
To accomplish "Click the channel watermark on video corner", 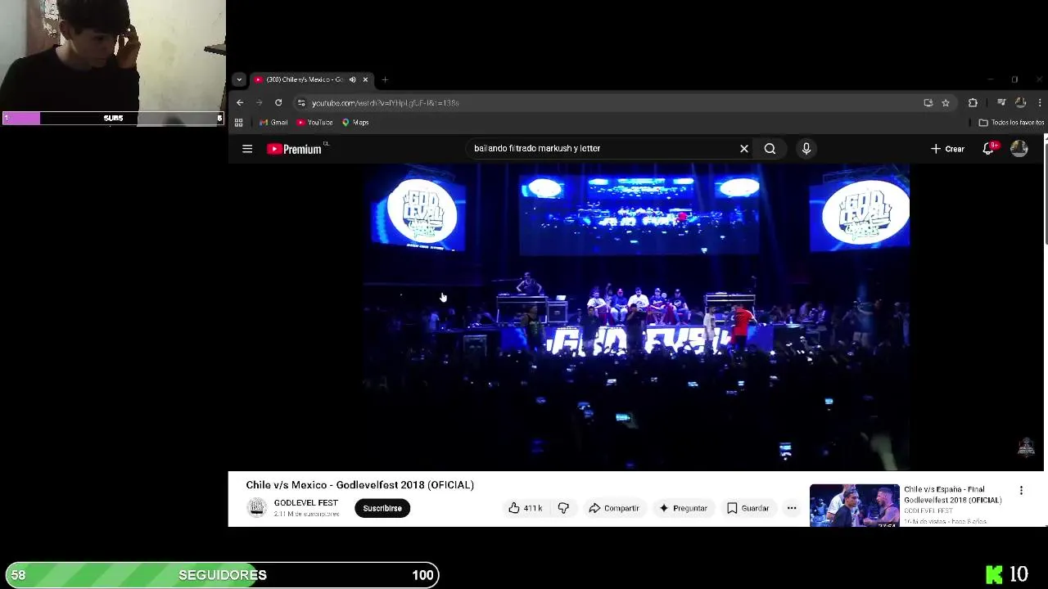I will click(x=1026, y=447).
